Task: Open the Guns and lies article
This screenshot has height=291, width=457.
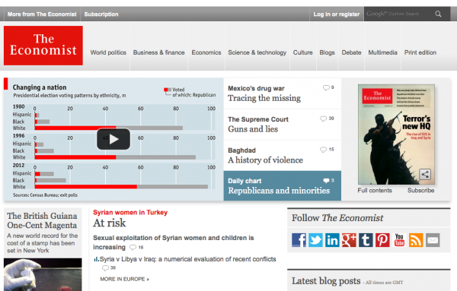Action: pyautogui.click(x=253, y=129)
